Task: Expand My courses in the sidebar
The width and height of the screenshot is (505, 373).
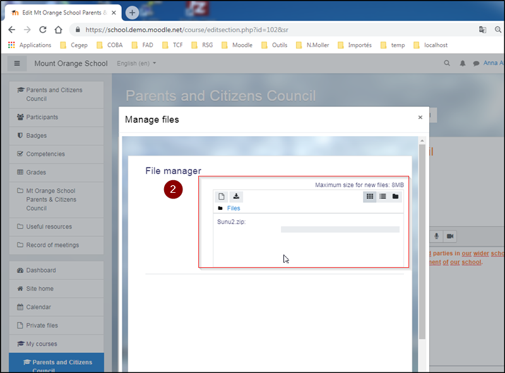Action: 41,344
